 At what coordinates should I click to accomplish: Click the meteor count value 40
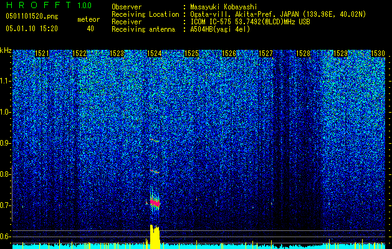90,29
